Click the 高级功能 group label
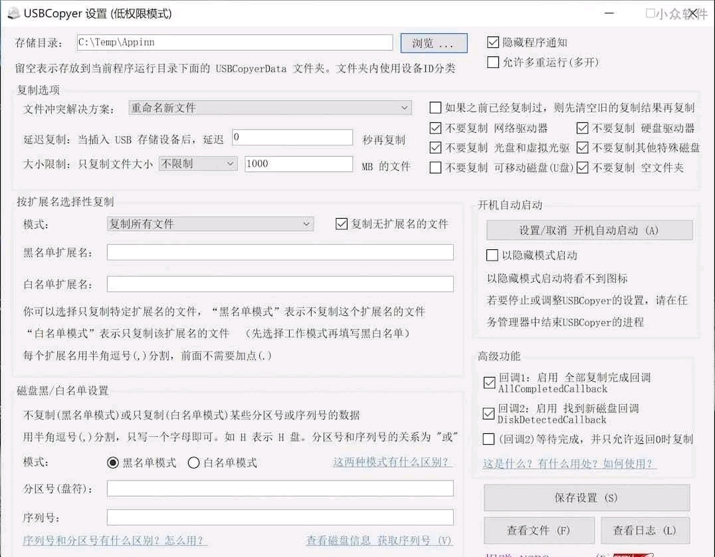This screenshot has width=715, height=557. pyautogui.click(x=499, y=356)
